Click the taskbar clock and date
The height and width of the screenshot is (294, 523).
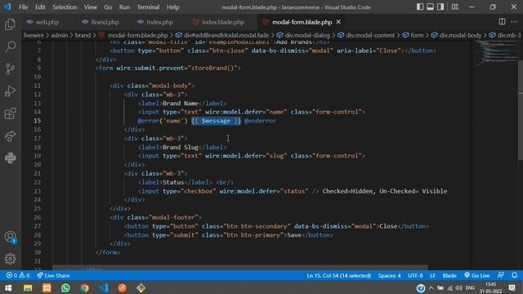pyautogui.click(x=490, y=287)
